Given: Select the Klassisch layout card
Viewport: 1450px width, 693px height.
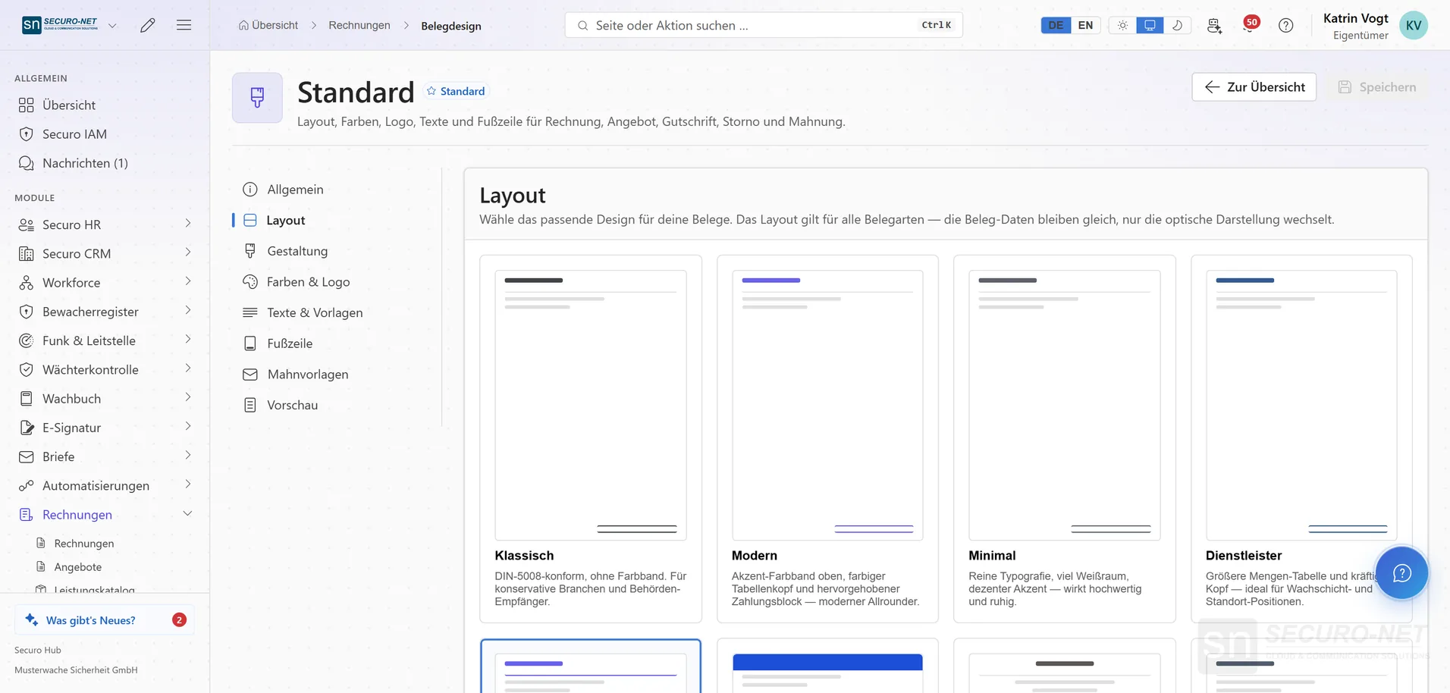Looking at the screenshot, I should pos(591,439).
